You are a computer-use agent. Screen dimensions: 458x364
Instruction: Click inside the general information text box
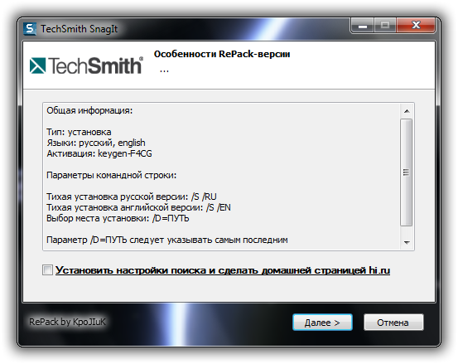click(x=221, y=177)
